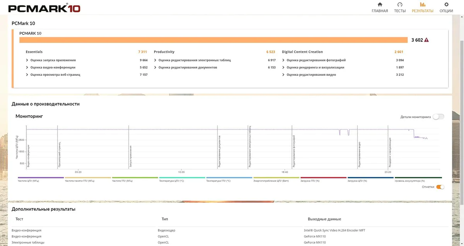464x246 pixels.
Task: Toggle Загрузка ЦПУ (%) dark blue legend line
Action: point(371,179)
